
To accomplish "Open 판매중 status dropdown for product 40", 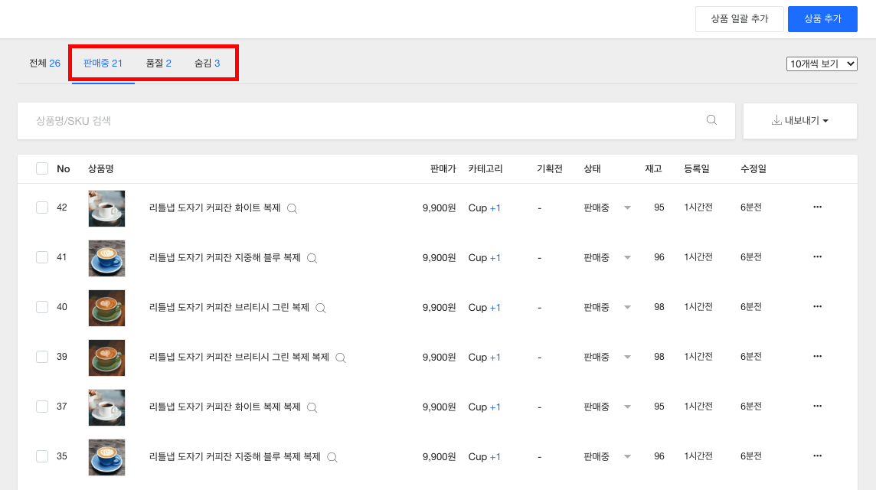I will (607, 307).
